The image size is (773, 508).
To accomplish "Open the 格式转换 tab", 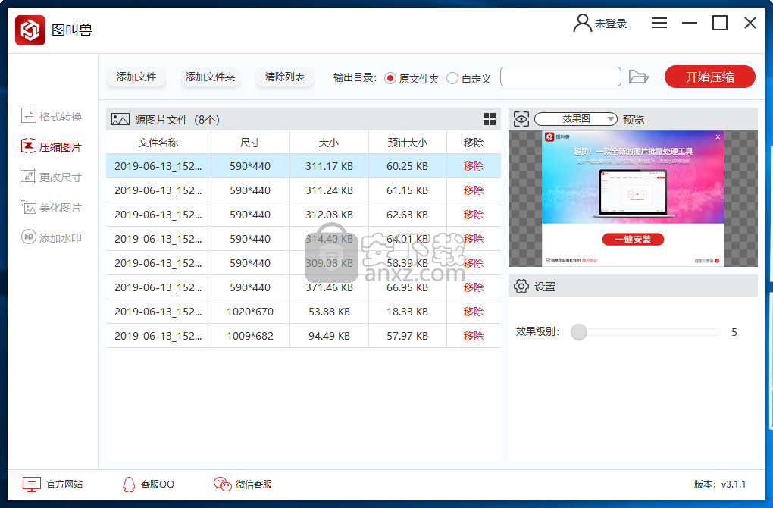I will (52, 117).
